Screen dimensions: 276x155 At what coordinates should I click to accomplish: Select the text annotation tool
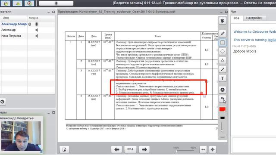(x=223, y=78)
